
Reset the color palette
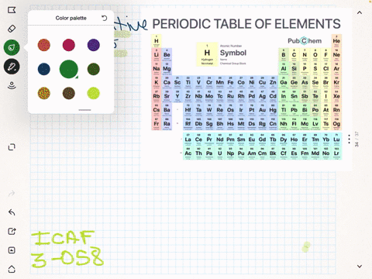coord(104,18)
